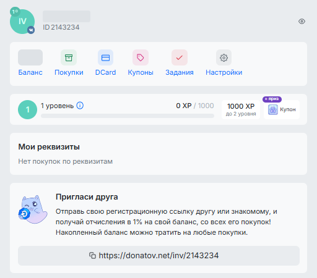This screenshot has height=278, width=317.
Task: Click the Покупки text link
Action: point(69,72)
